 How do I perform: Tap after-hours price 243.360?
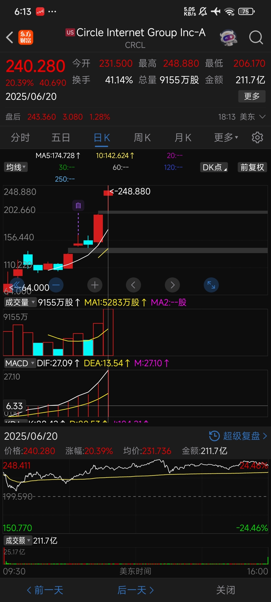42,117
